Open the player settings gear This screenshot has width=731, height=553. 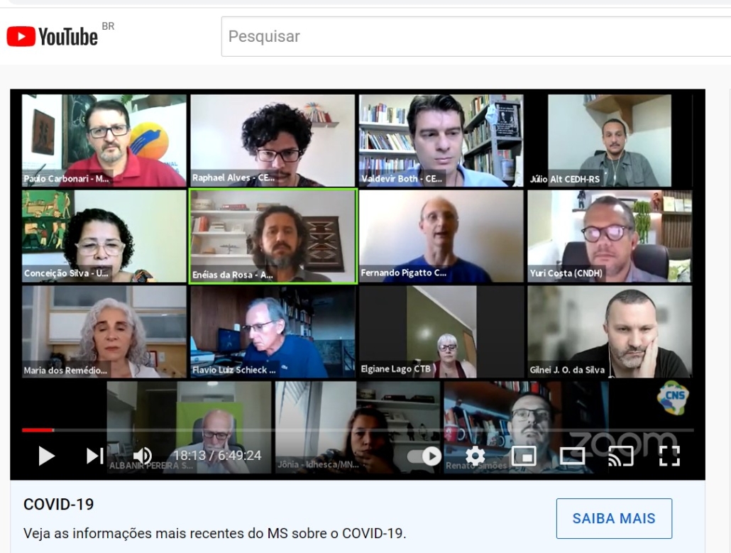tap(475, 456)
